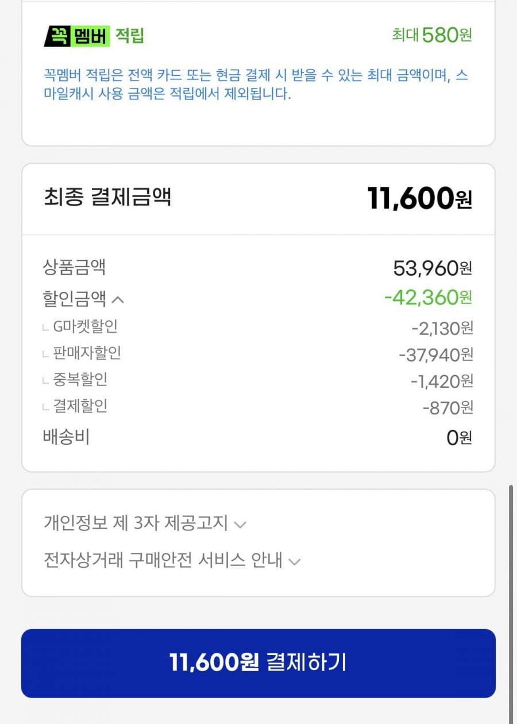Open 전자상거래 구매안전 서비스 안내 text

click(163, 560)
